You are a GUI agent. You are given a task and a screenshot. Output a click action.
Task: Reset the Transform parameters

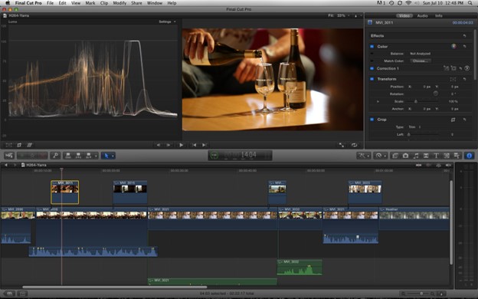464,79
